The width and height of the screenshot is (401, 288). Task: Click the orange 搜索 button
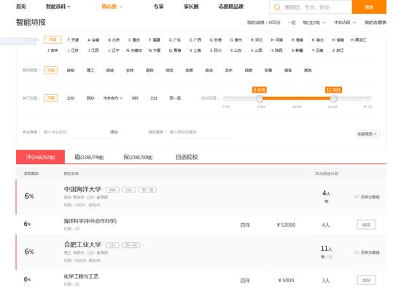click(x=369, y=7)
